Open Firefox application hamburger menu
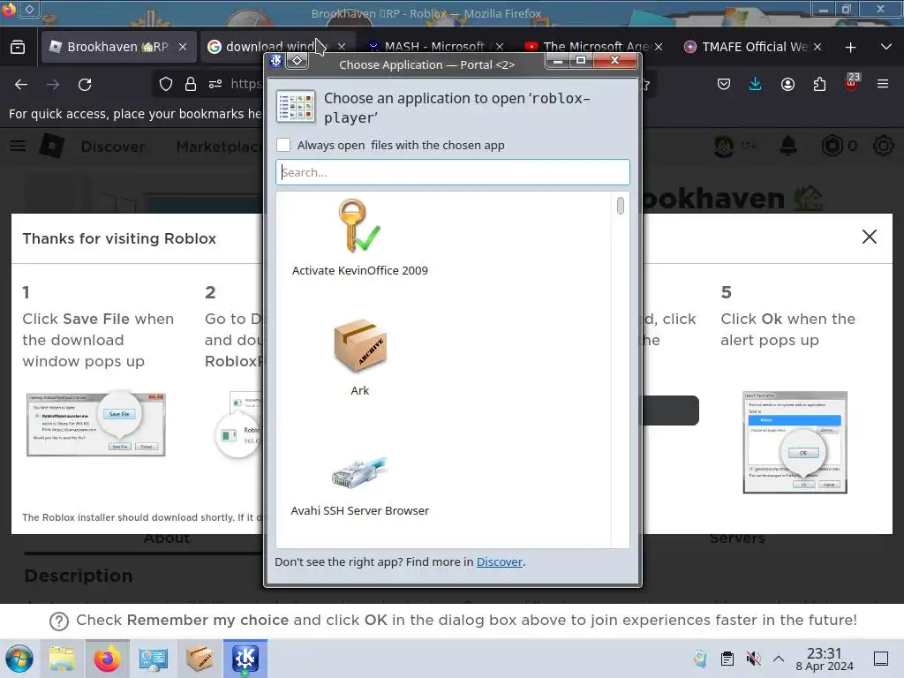 click(x=883, y=84)
